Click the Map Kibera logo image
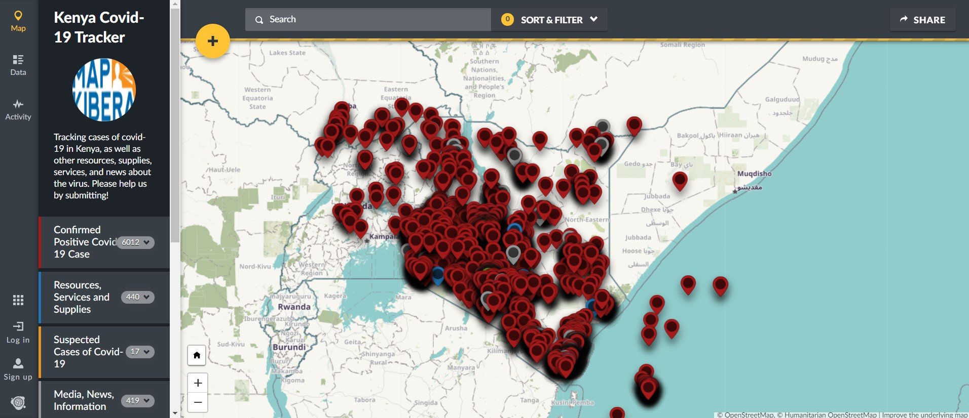Screen dimensions: 969x418 (x=104, y=90)
